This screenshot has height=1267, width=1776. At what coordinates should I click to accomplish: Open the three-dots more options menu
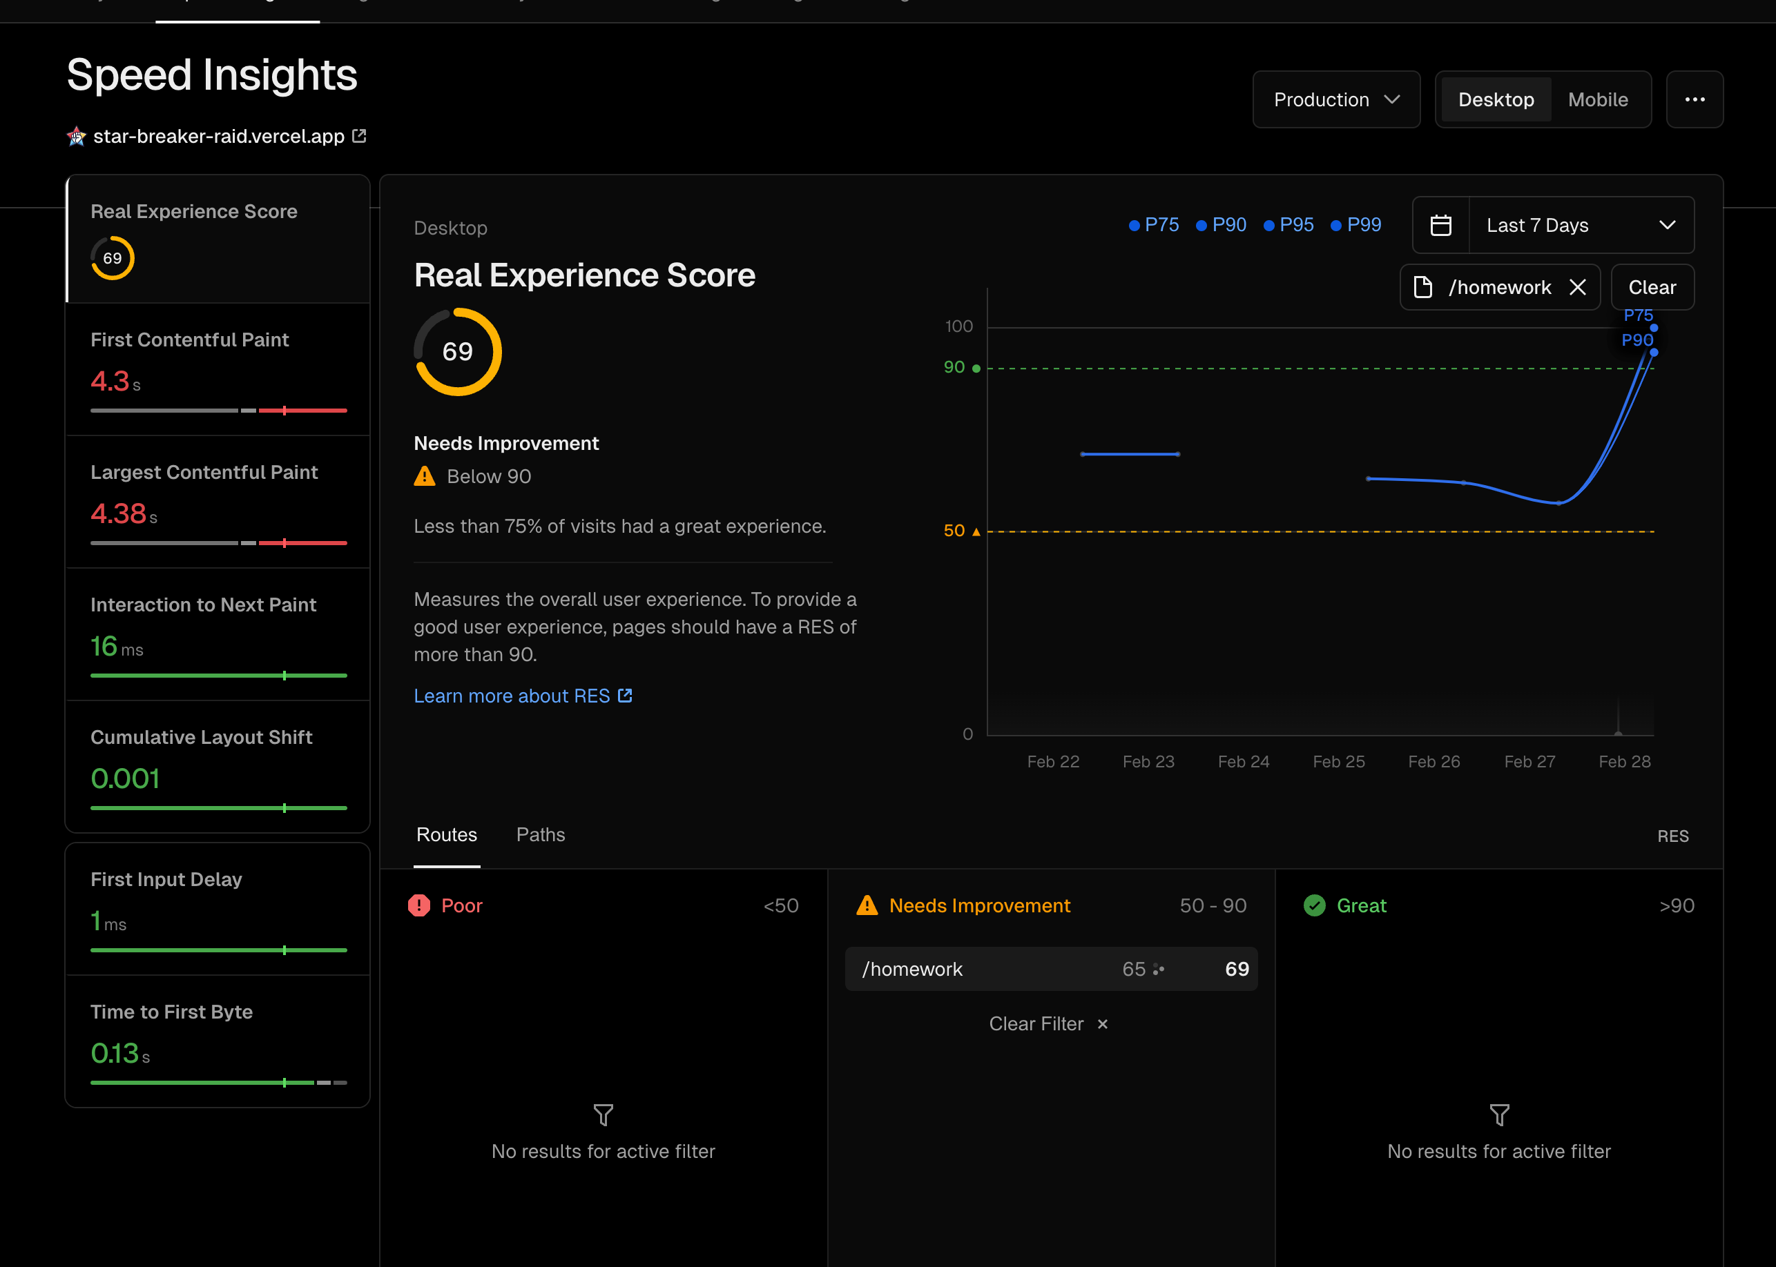[x=1694, y=100]
